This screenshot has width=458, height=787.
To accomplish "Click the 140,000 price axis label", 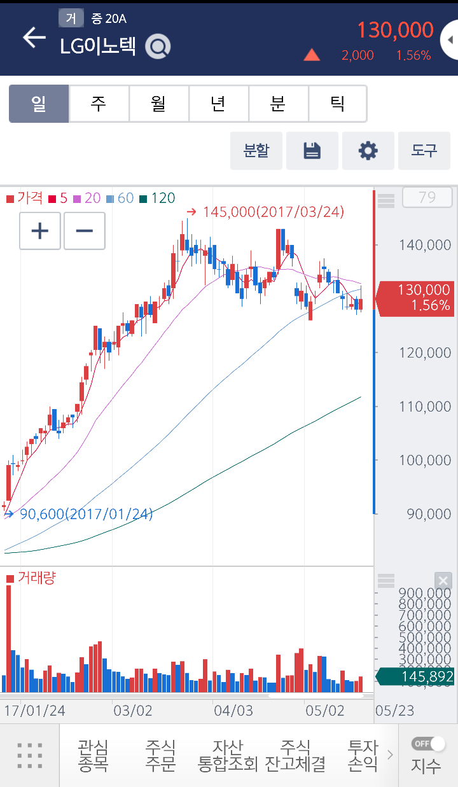I will (x=424, y=245).
